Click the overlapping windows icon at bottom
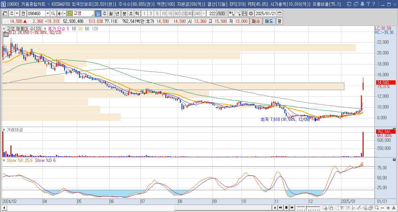This screenshot has width=398, height=212. [x=331, y=208]
